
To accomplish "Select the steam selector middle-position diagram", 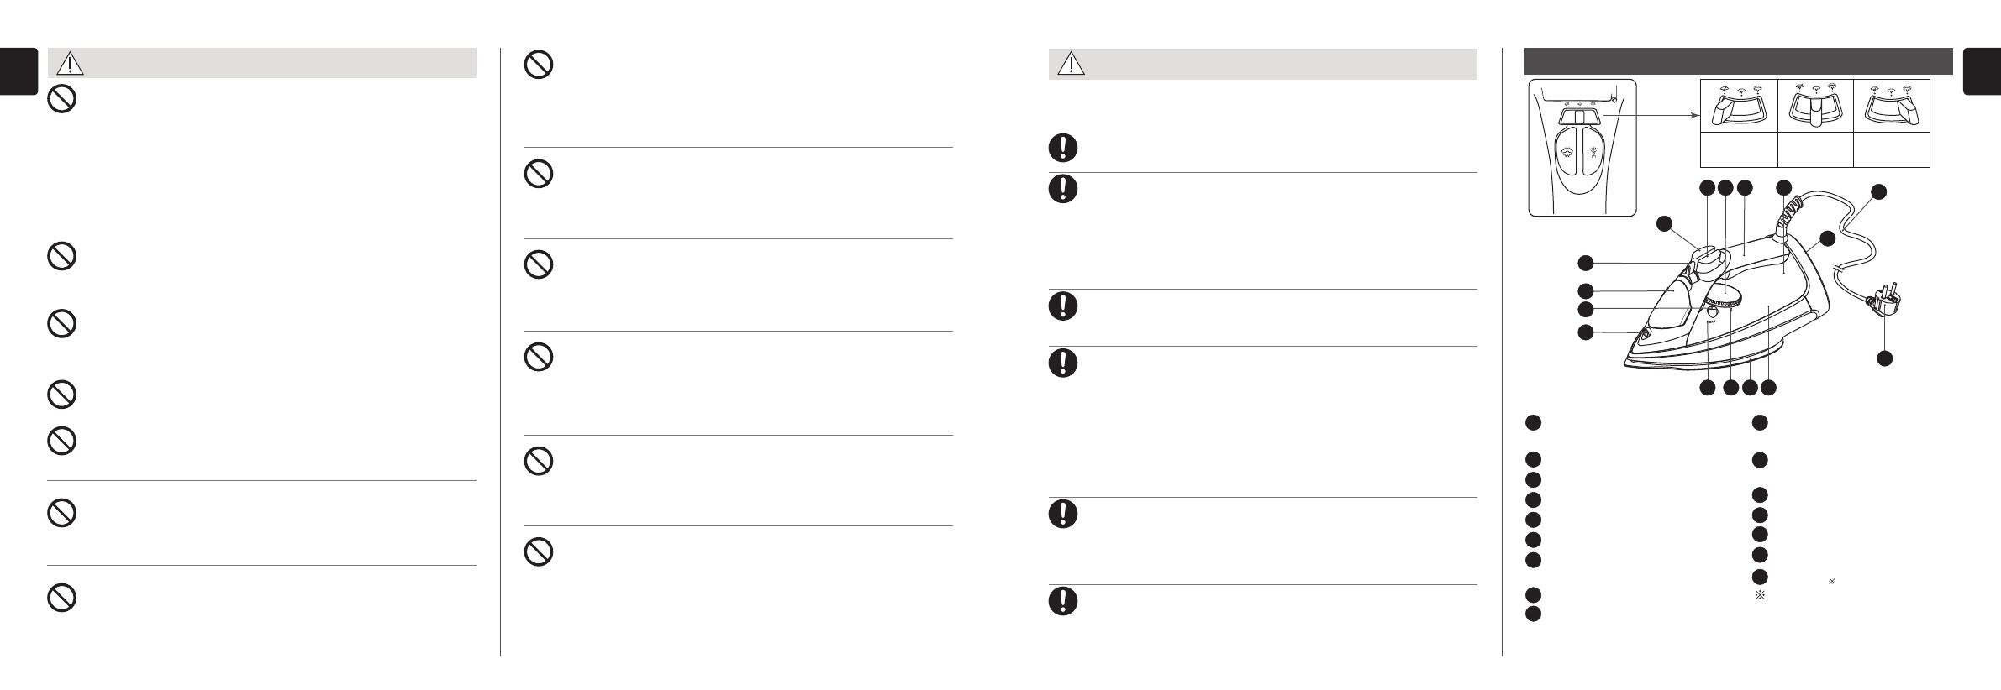I will point(1815,108).
